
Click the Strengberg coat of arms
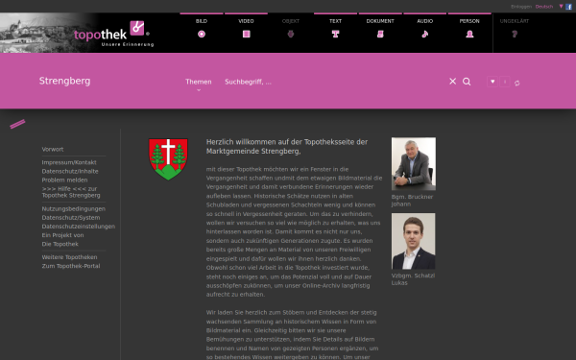[168, 159]
